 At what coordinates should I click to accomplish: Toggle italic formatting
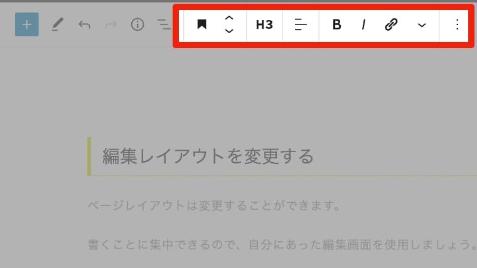(x=363, y=24)
